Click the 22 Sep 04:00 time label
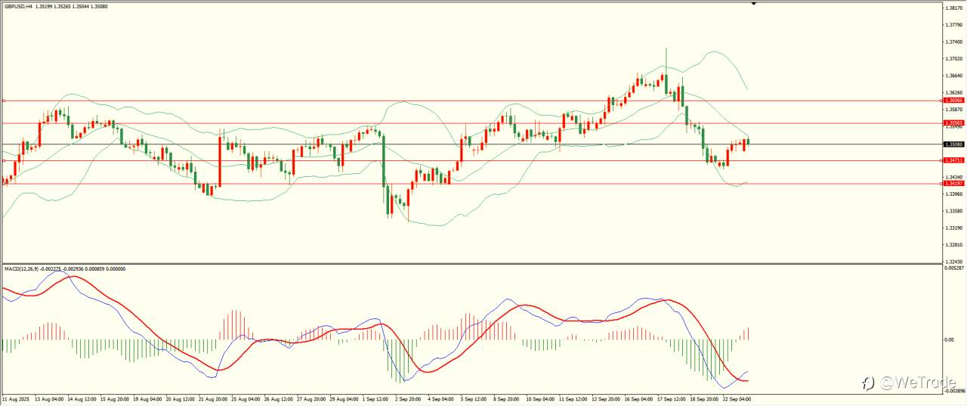 (x=735, y=398)
